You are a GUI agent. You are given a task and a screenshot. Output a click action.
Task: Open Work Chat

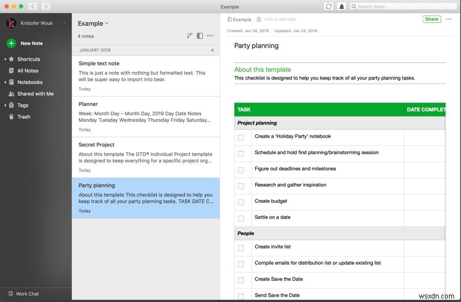(x=27, y=294)
